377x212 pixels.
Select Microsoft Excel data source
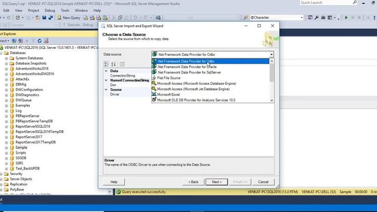(210, 94)
